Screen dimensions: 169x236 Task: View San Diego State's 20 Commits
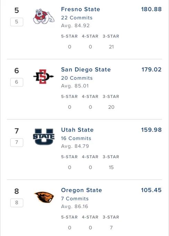(x=77, y=78)
